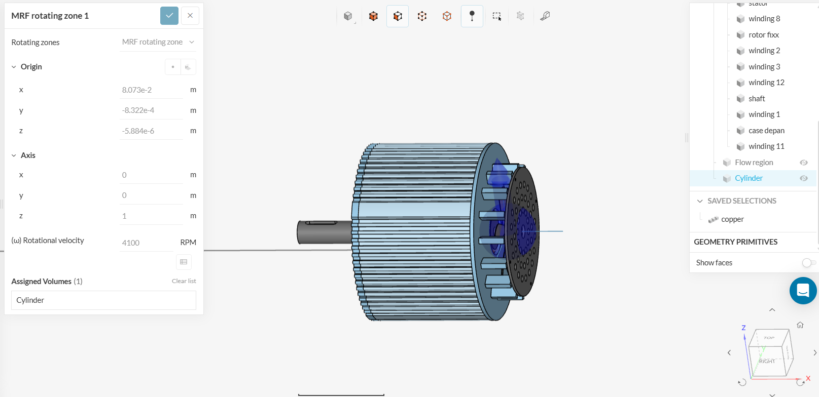Click the grayed-out mesh cube icon
Viewport: 819px width, 397px height.
(x=520, y=16)
